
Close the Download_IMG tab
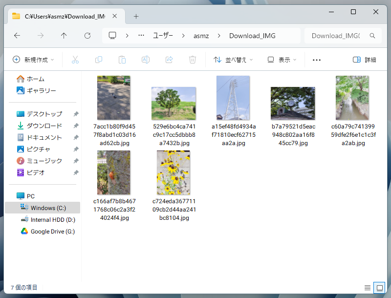click(114, 16)
